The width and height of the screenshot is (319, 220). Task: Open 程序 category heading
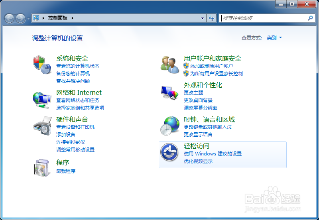63,162
